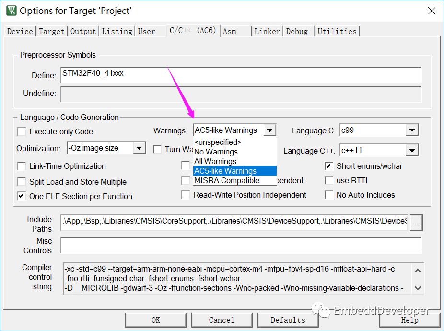Click the Cancel button
Viewport: 444px width, 331px height.
tap(222, 320)
